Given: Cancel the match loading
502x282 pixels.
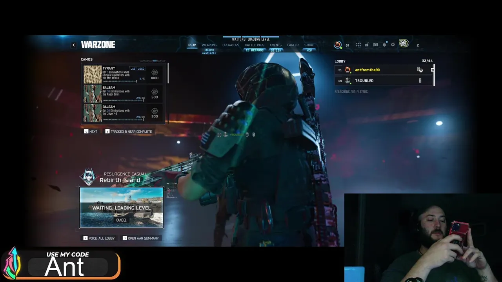Looking at the screenshot, I should pos(121,220).
